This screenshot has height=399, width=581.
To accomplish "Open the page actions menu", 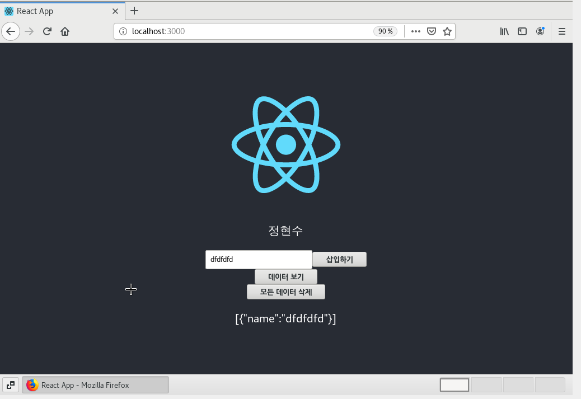I will click(416, 31).
